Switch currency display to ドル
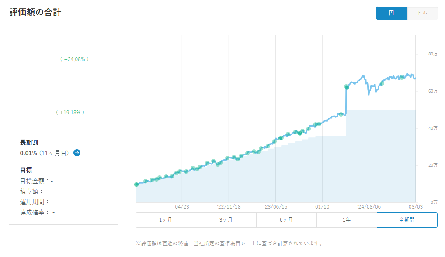Screen dimensions: 445x257 point(422,13)
